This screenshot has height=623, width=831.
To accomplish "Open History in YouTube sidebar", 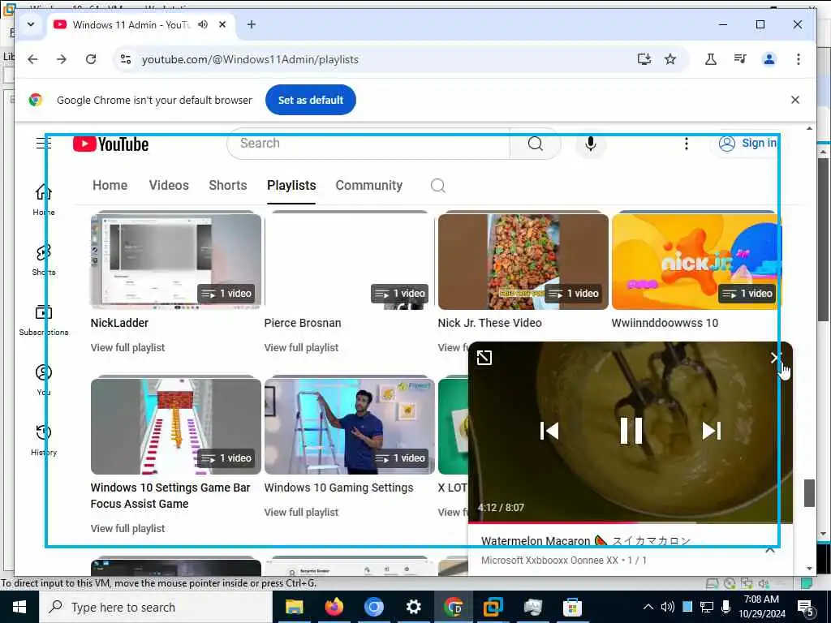I will click(44, 440).
